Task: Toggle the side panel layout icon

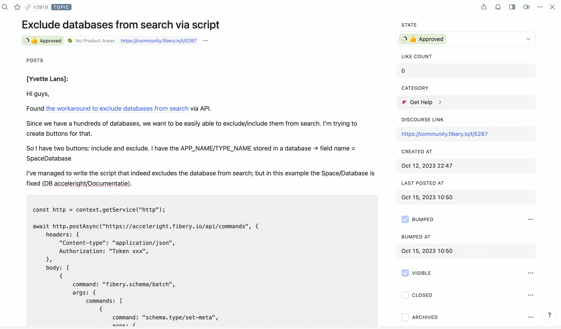Action: [x=512, y=7]
